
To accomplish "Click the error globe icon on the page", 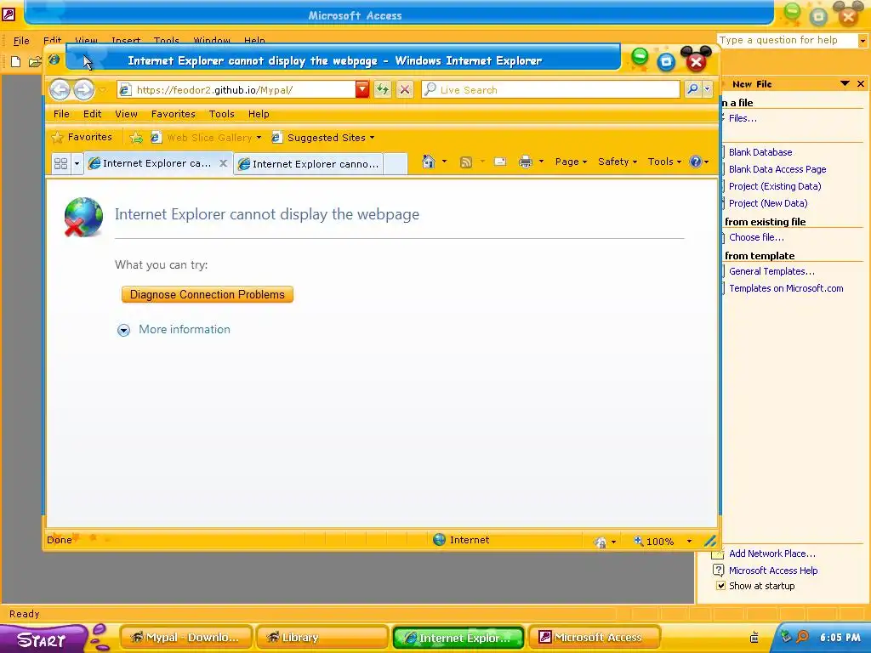I will (x=83, y=217).
